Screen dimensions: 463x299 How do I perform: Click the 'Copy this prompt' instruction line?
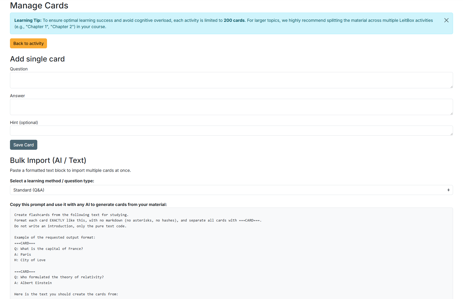[x=88, y=204]
